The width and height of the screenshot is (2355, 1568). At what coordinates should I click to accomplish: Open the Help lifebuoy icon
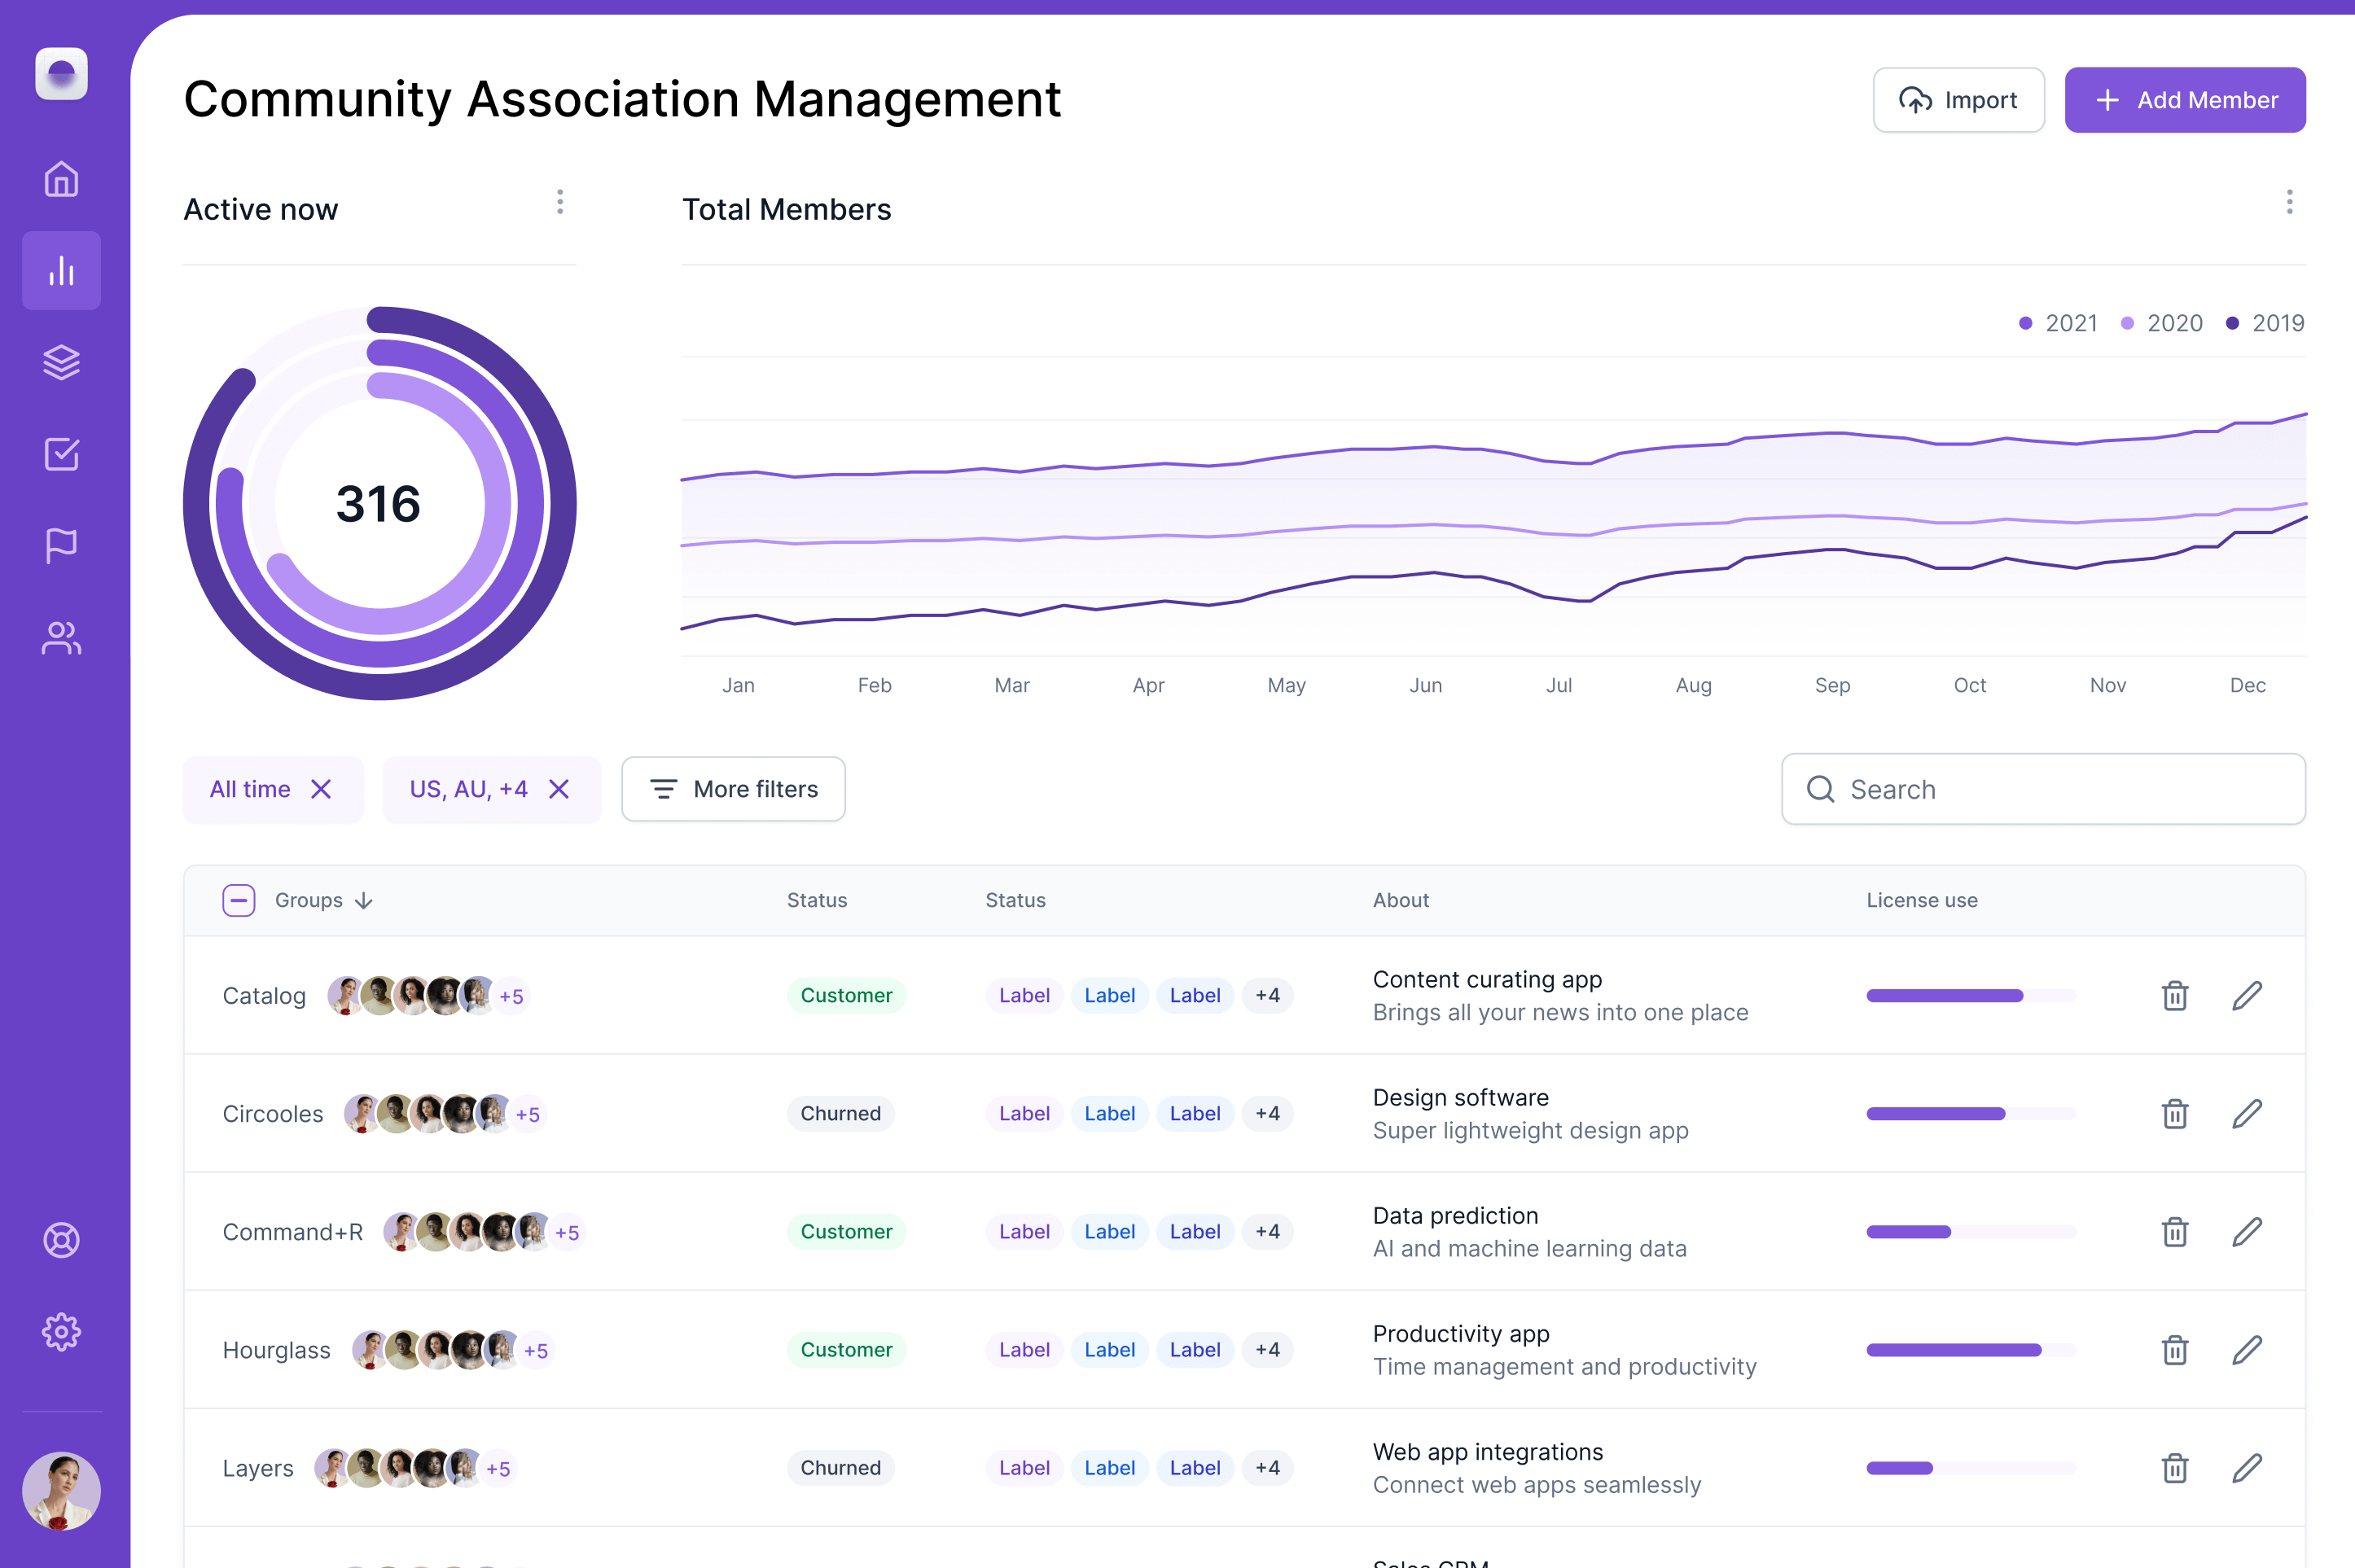(61, 1240)
